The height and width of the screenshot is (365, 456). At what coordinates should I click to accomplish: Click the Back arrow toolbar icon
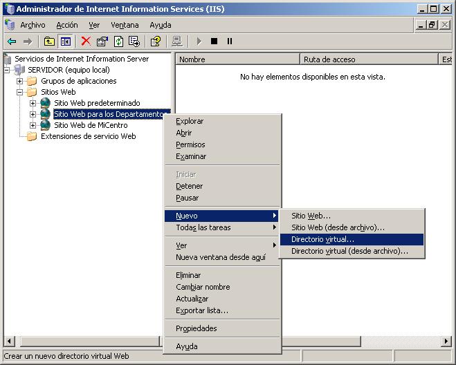(12, 41)
